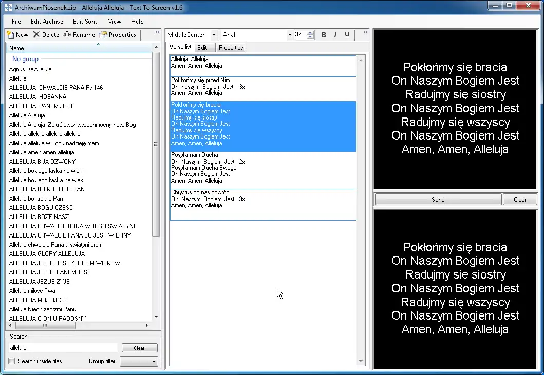Click the upper preview screen

pyautogui.click(x=455, y=109)
